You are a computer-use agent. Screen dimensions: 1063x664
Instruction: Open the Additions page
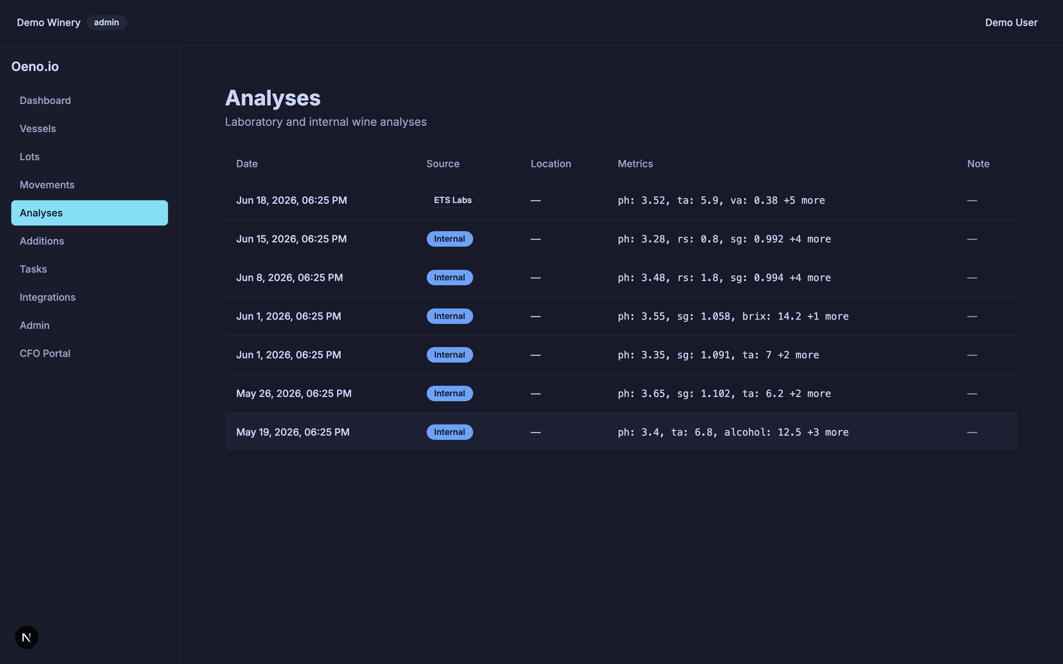tap(90, 241)
